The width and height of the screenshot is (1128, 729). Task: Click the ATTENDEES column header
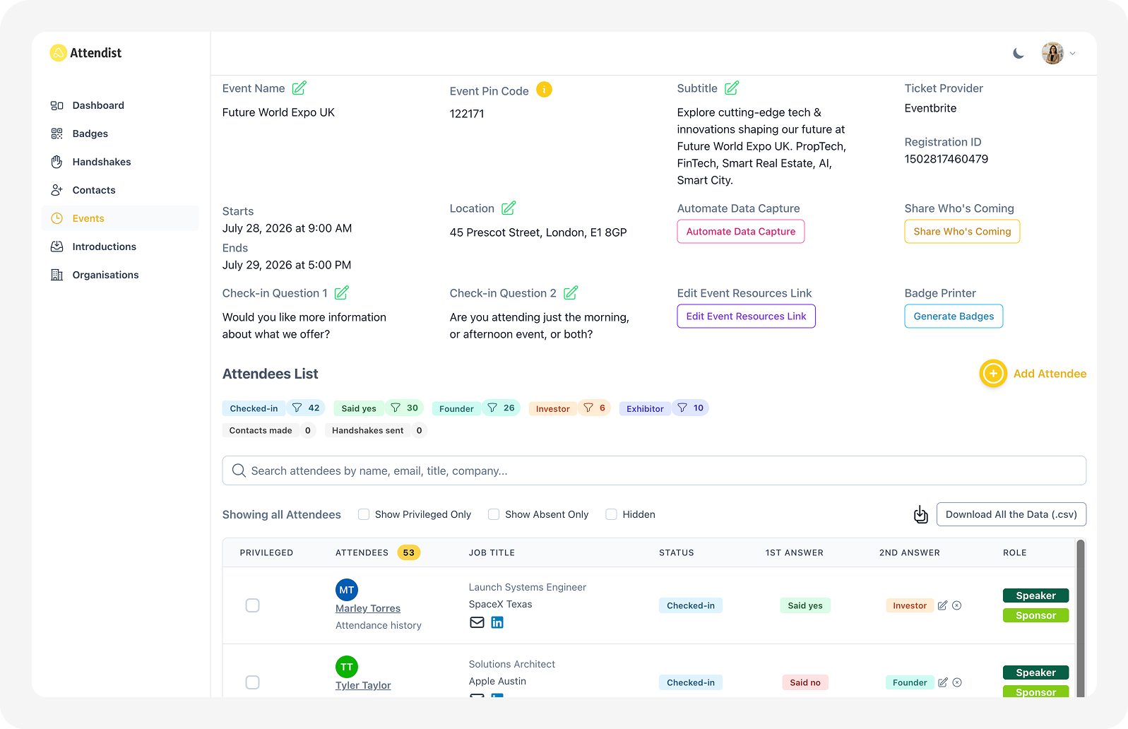click(x=362, y=552)
